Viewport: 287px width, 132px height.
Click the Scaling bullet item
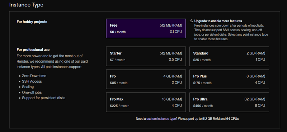28,87
